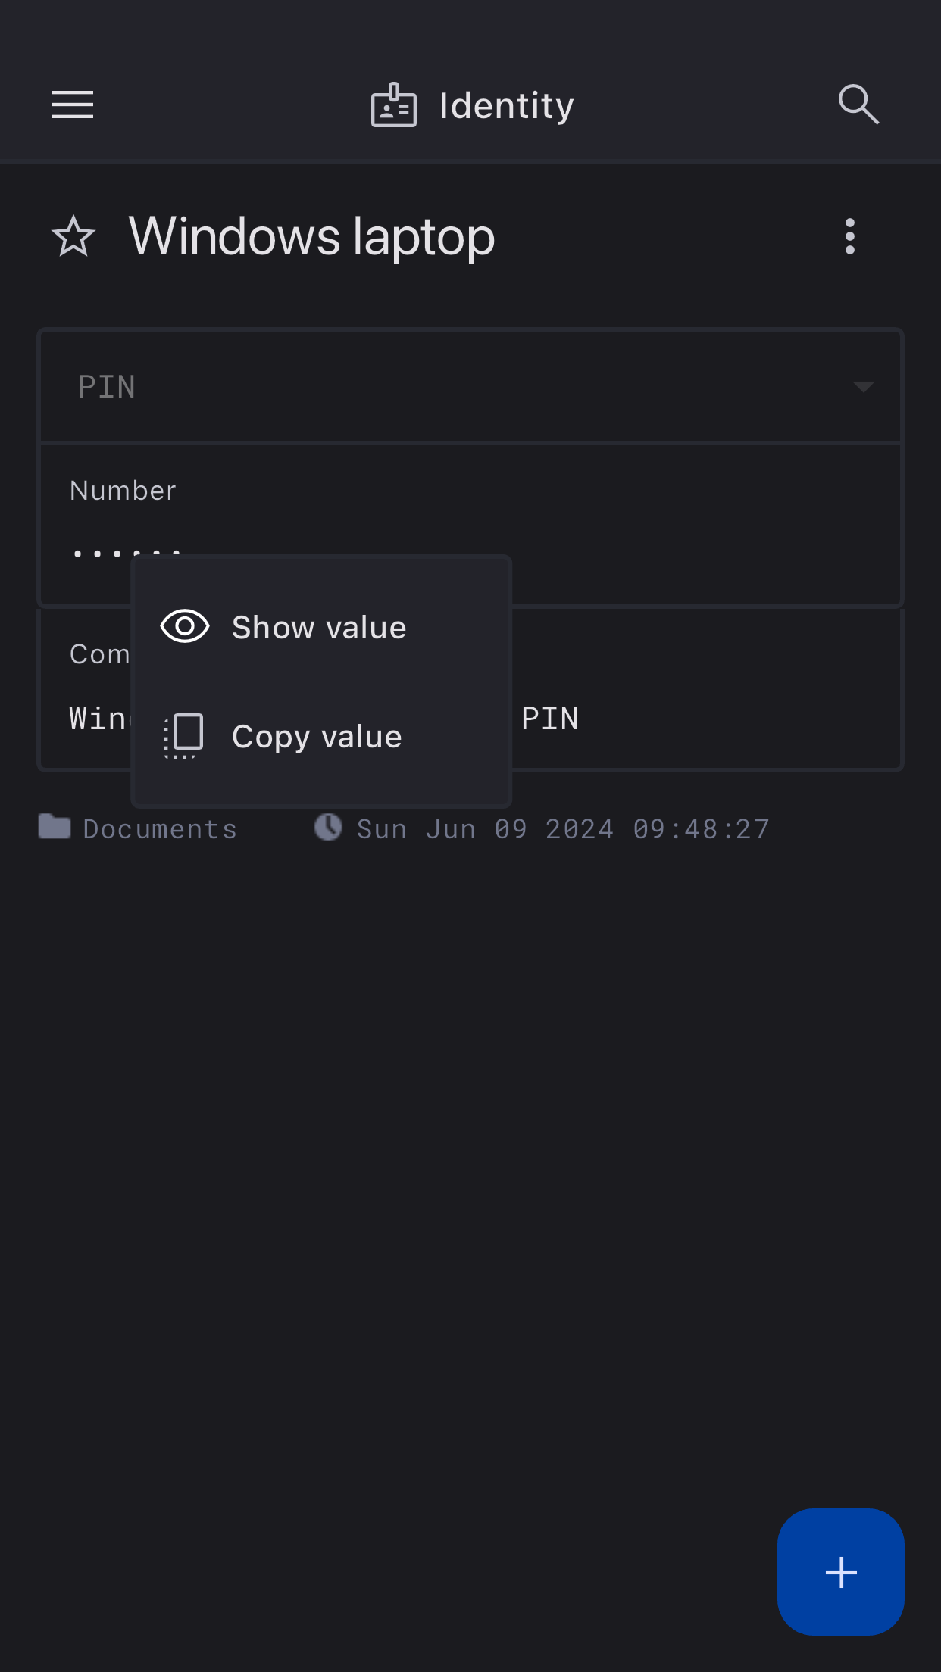Image resolution: width=941 pixels, height=1672 pixels.
Task: Open the hamburger navigation menu
Action: pos(73,104)
